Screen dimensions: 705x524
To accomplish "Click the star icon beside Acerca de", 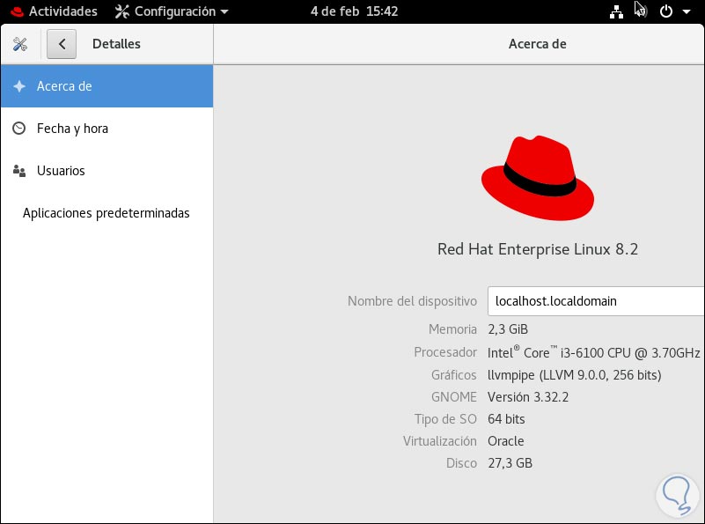I will click(19, 86).
